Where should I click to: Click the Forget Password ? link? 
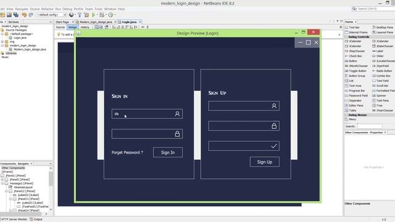pos(127,152)
